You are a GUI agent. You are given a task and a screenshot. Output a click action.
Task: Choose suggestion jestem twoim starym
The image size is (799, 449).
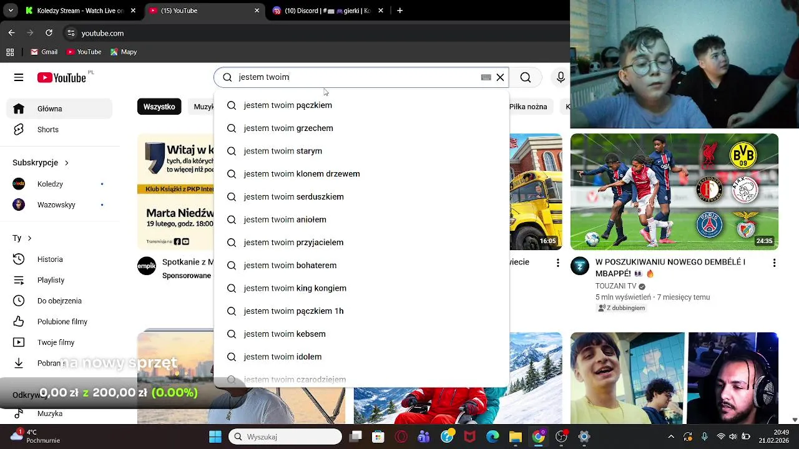coord(361,151)
